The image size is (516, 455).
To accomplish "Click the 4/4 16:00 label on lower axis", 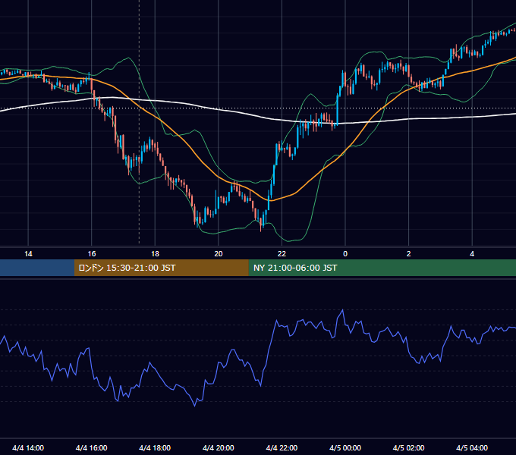I will click(92, 447).
